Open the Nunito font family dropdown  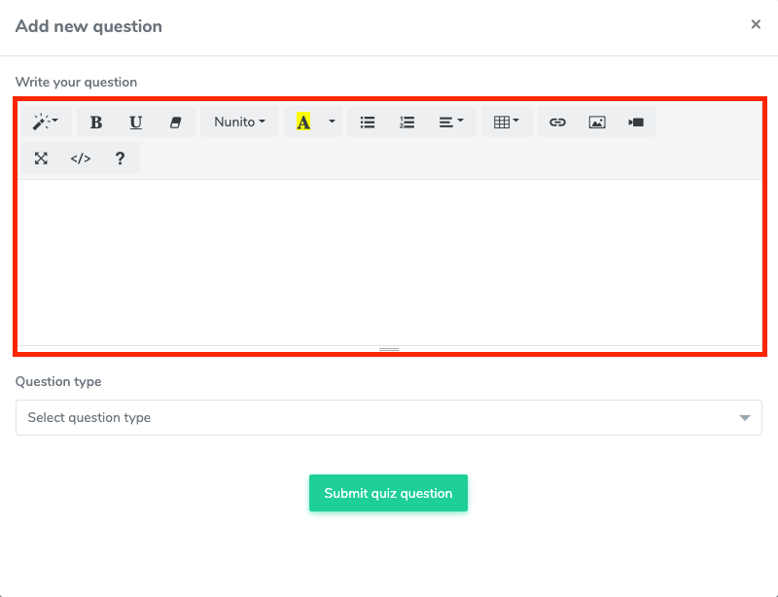point(239,122)
